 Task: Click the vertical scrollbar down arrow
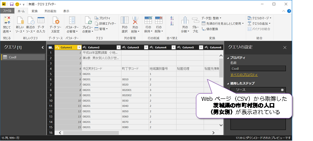[221, 125]
